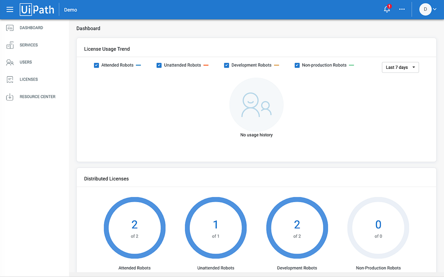The height and width of the screenshot is (277, 444).
Task: Disable Unattended Robots in the trend chart
Action: tap(159, 65)
